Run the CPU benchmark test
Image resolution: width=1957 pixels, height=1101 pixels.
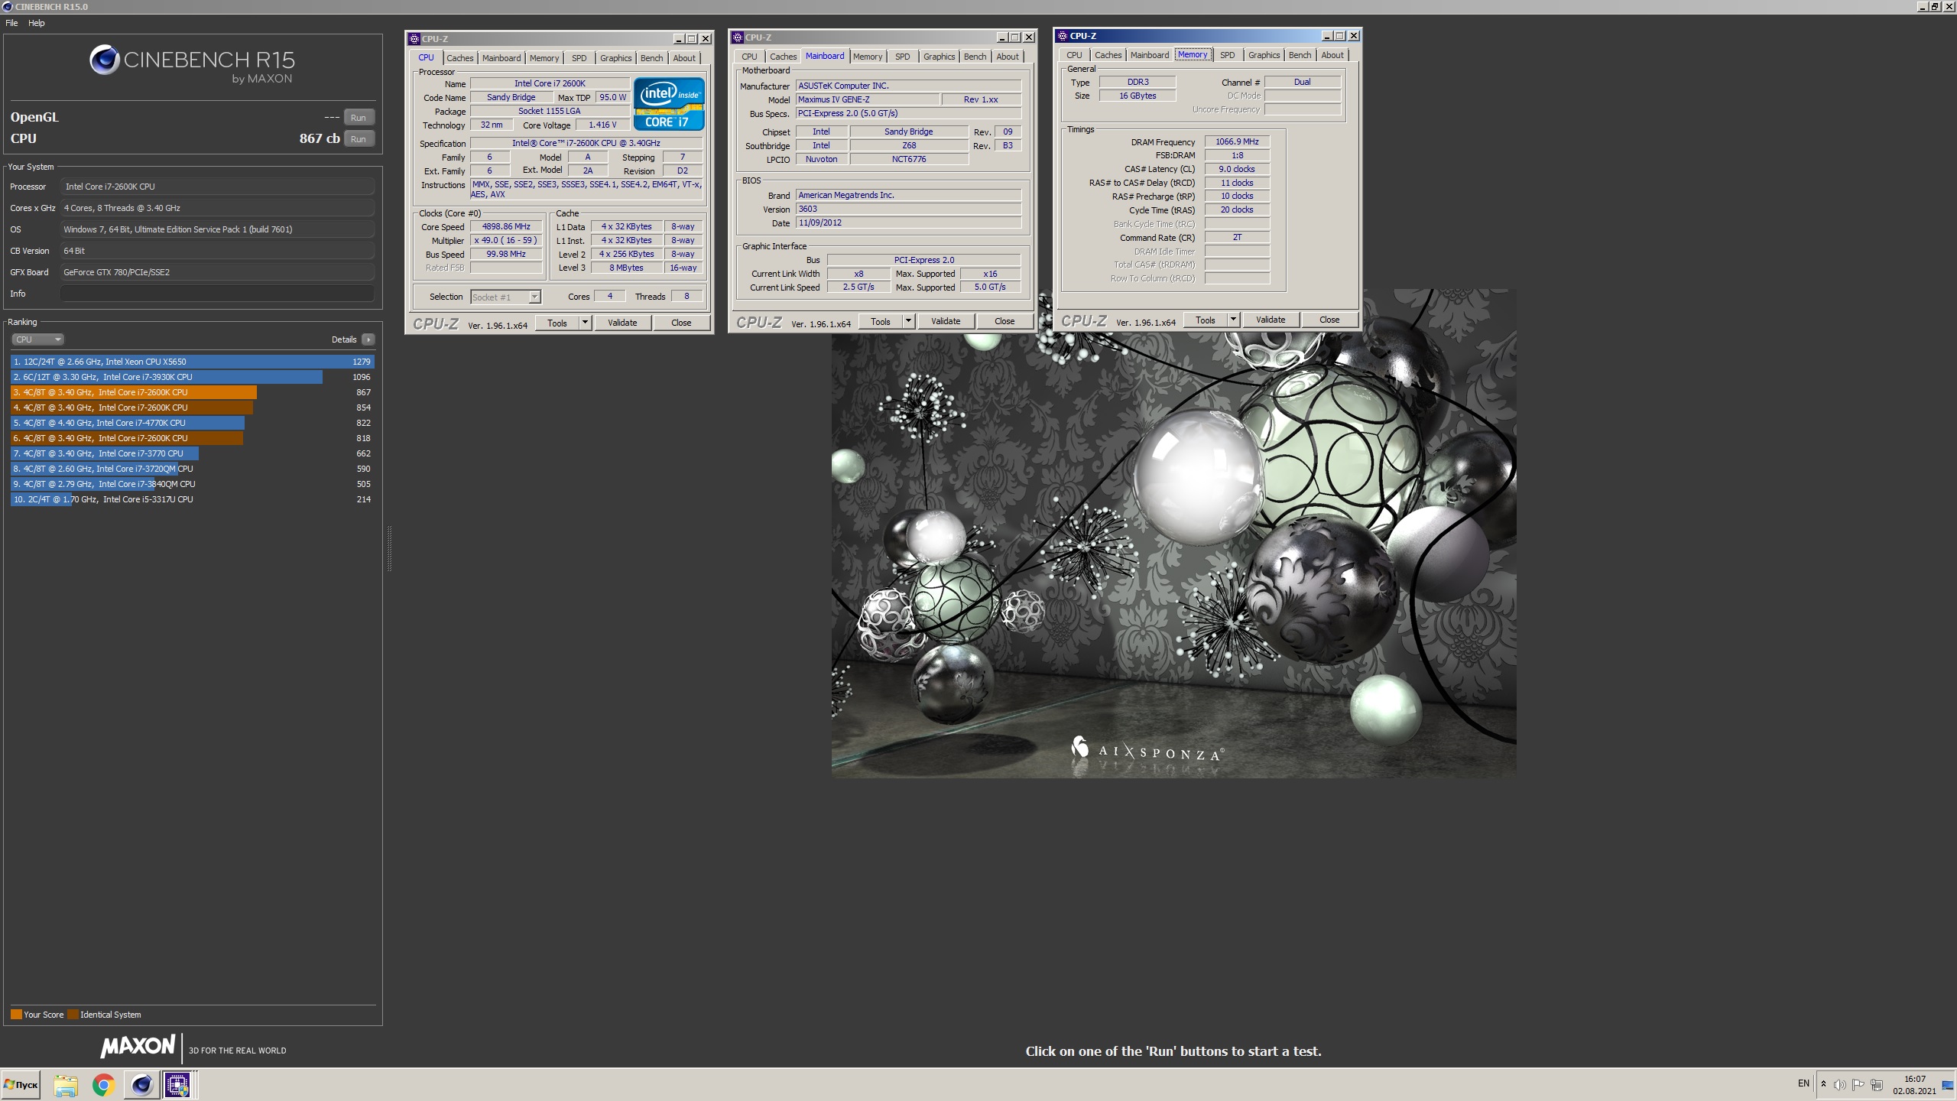359,138
